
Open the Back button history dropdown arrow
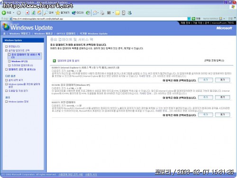[13, 13]
